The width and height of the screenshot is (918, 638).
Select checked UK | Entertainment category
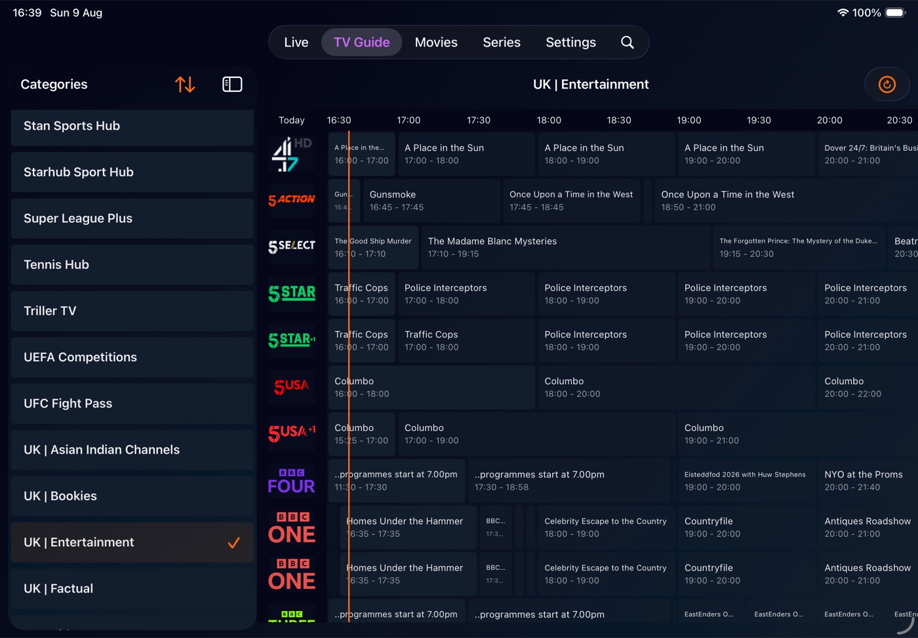coord(132,542)
